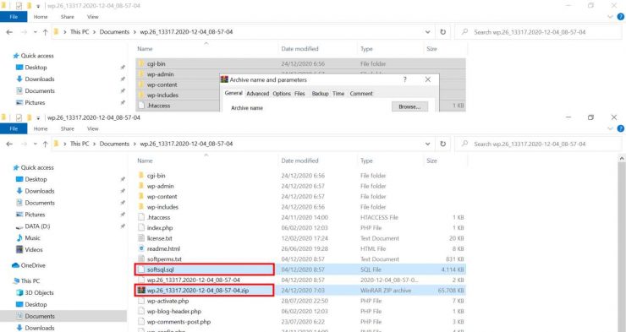Click This PC breadcrumb in window listing softsql.sql
The height and width of the screenshot is (332, 626).
[80, 144]
